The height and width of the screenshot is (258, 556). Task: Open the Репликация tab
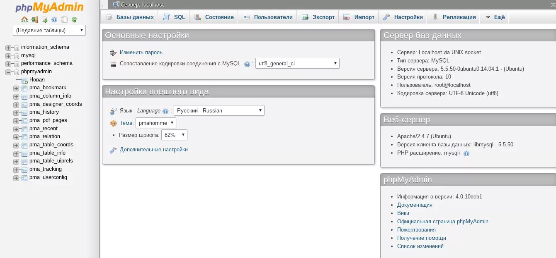pos(454,17)
